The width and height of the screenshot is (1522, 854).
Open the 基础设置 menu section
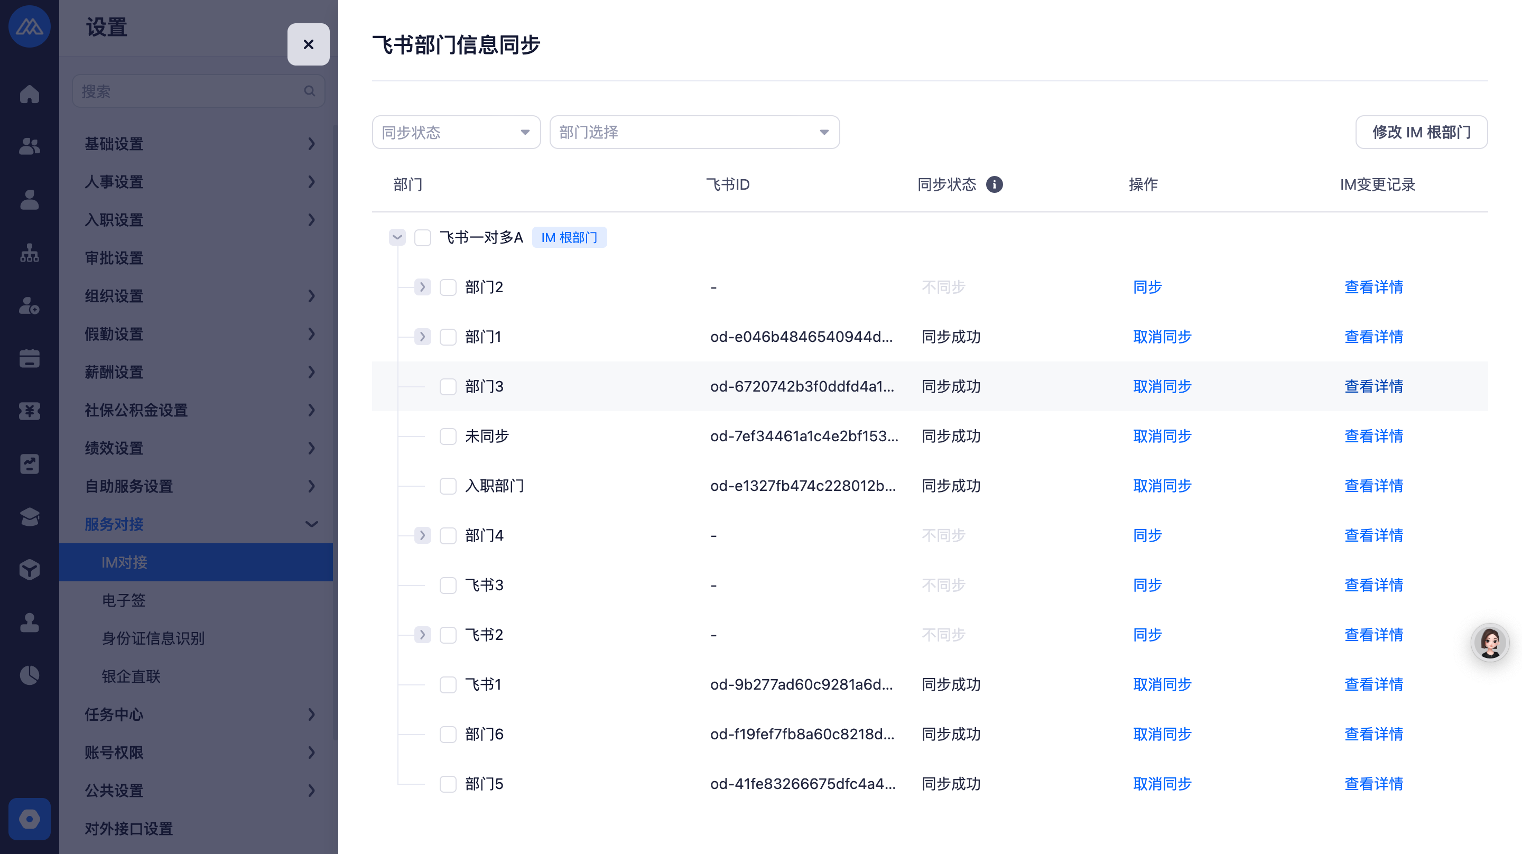(198, 144)
